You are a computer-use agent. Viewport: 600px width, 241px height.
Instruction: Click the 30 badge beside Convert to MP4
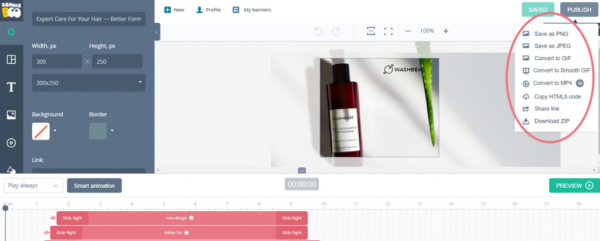[579, 83]
